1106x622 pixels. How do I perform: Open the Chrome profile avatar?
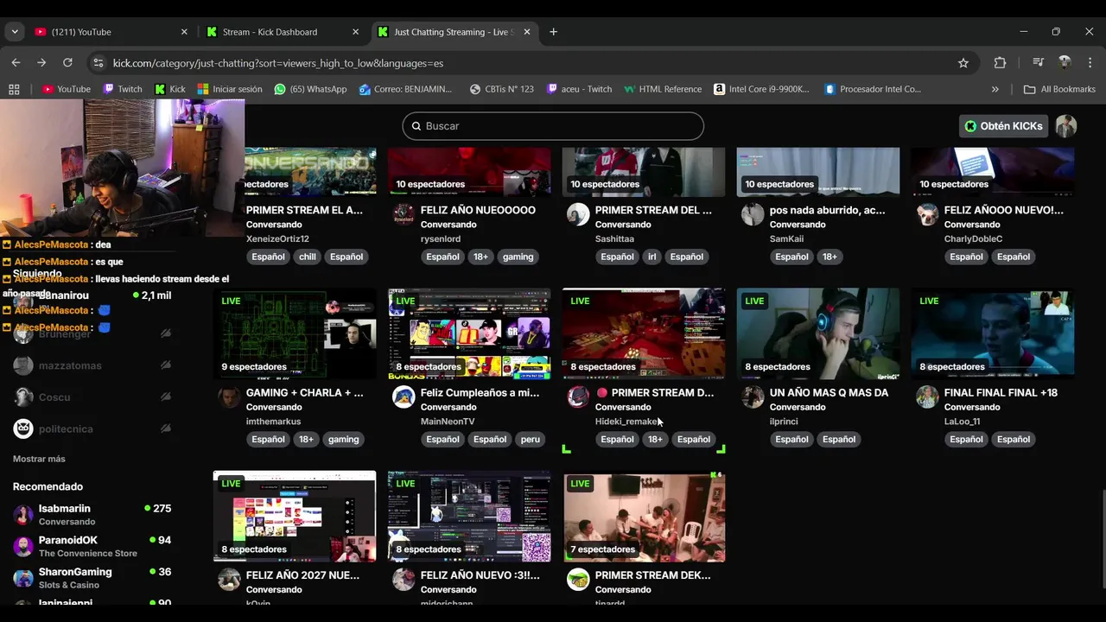[1065, 62]
